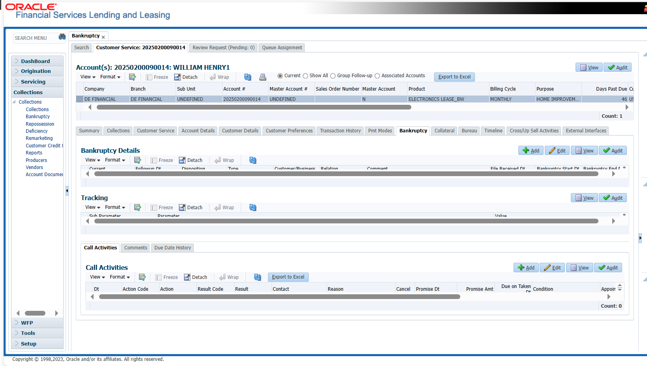Click the print icon in Accounts toolbar
The width and height of the screenshot is (647, 366).
[x=263, y=77]
